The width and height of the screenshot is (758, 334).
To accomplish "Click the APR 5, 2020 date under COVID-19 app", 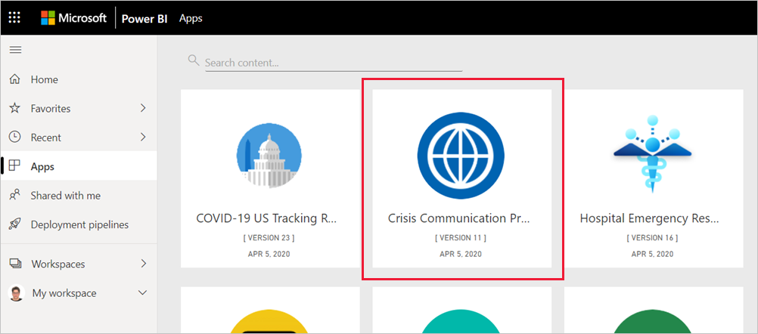I will pyautogui.click(x=270, y=255).
